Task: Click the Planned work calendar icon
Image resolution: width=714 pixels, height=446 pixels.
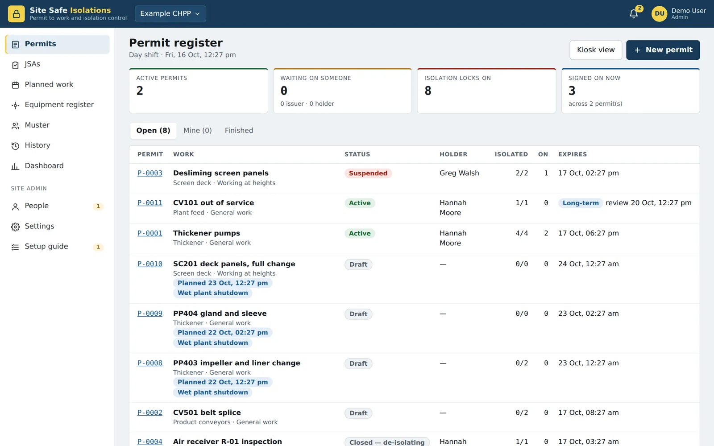Action: [15, 85]
